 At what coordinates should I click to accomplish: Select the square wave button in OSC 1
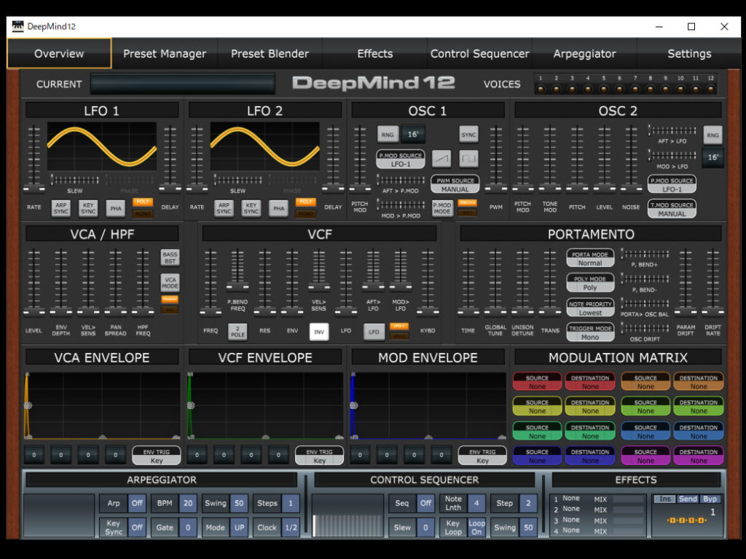(x=468, y=159)
